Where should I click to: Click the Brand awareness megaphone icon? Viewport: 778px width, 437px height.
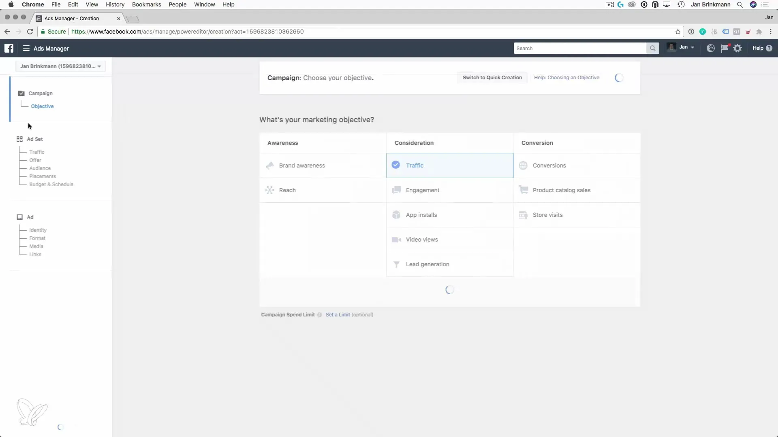coord(270,165)
